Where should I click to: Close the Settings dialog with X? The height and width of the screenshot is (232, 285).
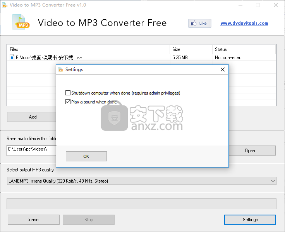pos(222,69)
